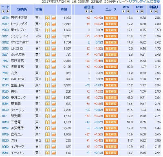Screen dimensions: 163x157
Task: Select the 銘柄名 column header
Action: coord(22,9)
